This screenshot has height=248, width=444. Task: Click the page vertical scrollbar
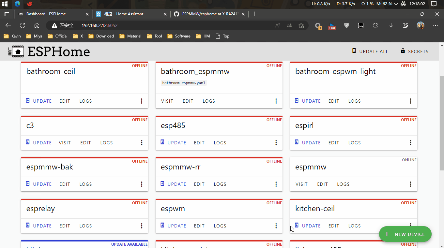coord(441,123)
